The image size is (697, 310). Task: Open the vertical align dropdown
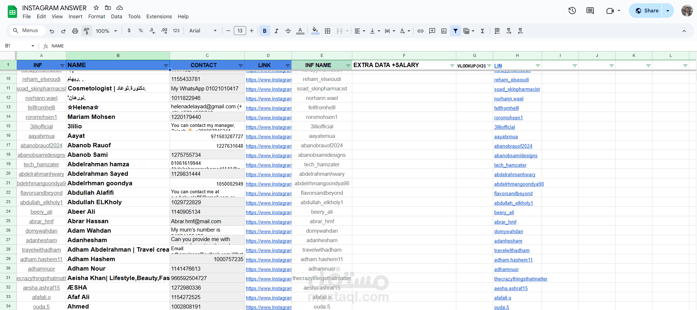(375, 31)
